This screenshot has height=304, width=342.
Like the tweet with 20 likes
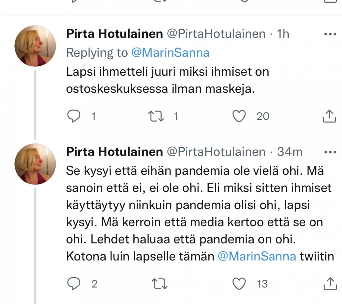239,116
